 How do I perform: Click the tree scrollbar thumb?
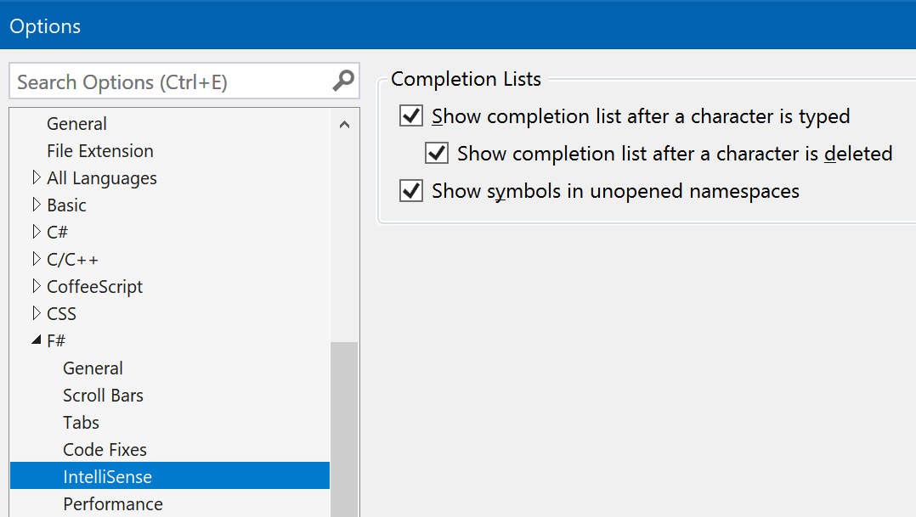tap(345, 430)
